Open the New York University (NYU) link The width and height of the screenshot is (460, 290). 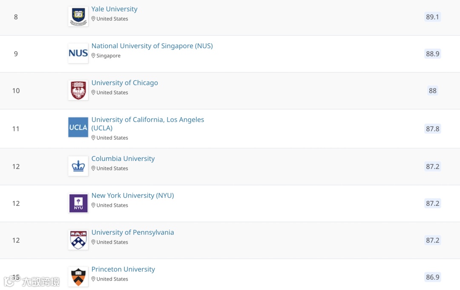click(x=132, y=195)
